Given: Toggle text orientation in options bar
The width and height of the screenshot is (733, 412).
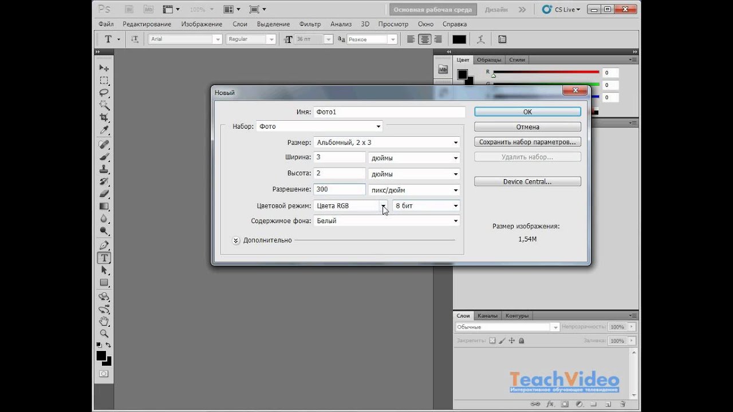Looking at the screenshot, I should click(135, 39).
